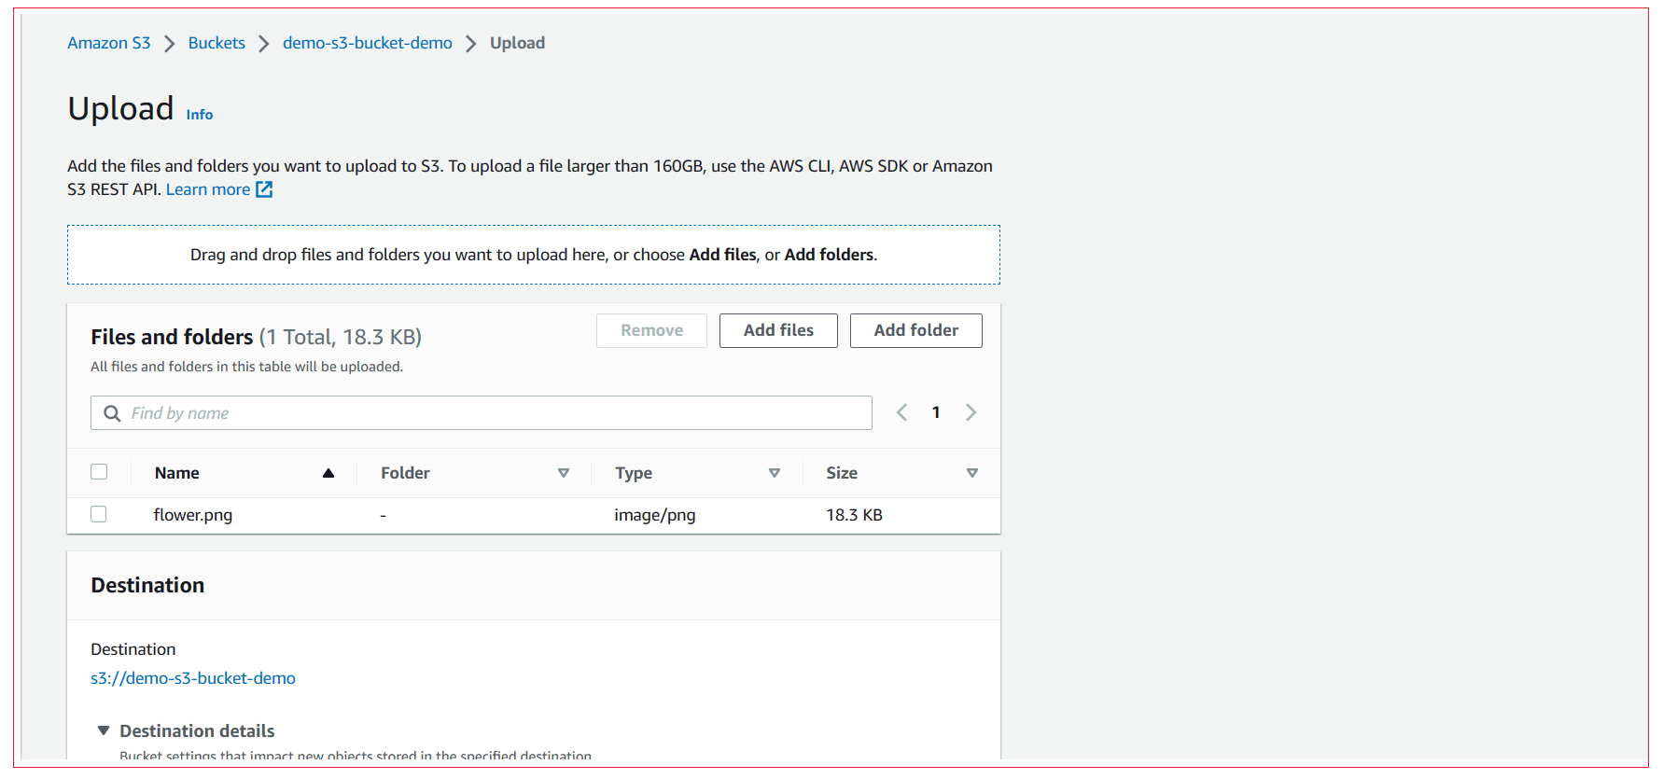Sort the table using the Size column arrow

point(972,473)
